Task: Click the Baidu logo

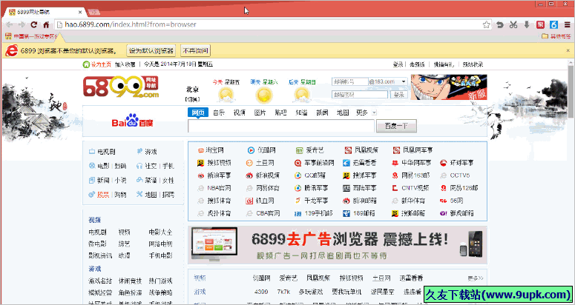Action: click(x=132, y=121)
